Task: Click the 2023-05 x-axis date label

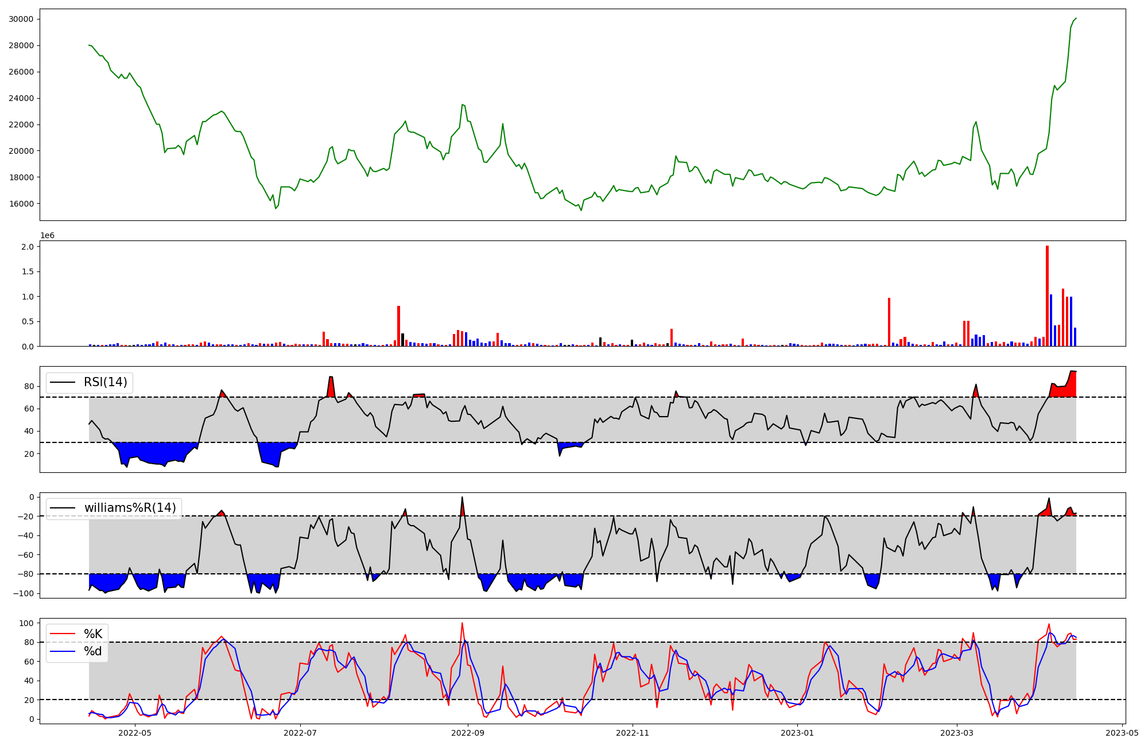Action: pyautogui.click(x=1122, y=733)
